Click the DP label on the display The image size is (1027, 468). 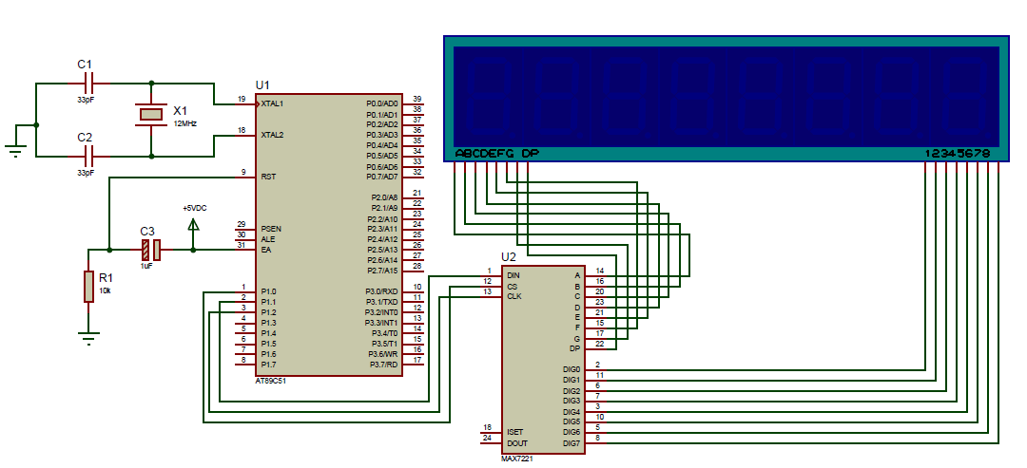pyautogui.click(x=531, y=154)
